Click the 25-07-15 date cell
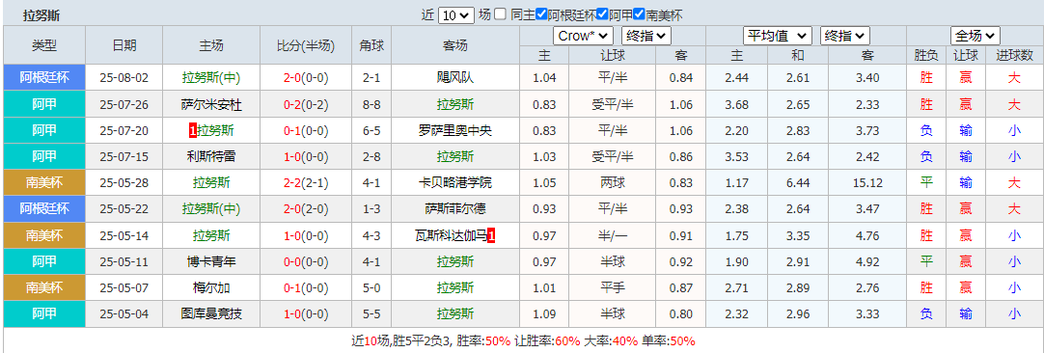 point(124,156)
